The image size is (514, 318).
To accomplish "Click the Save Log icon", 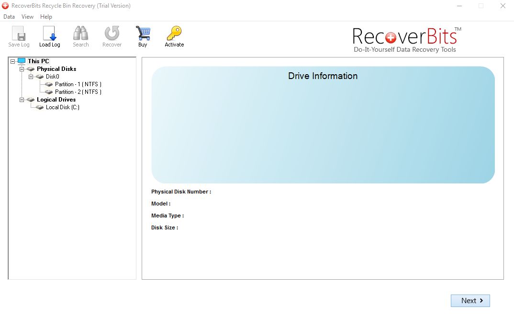I will (x=18, y=34).
